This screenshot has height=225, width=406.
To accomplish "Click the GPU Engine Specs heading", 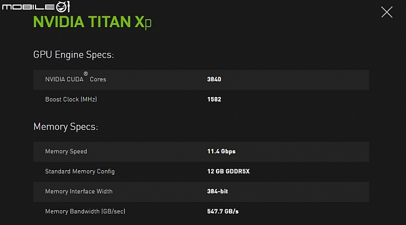I will click(73, 55).
